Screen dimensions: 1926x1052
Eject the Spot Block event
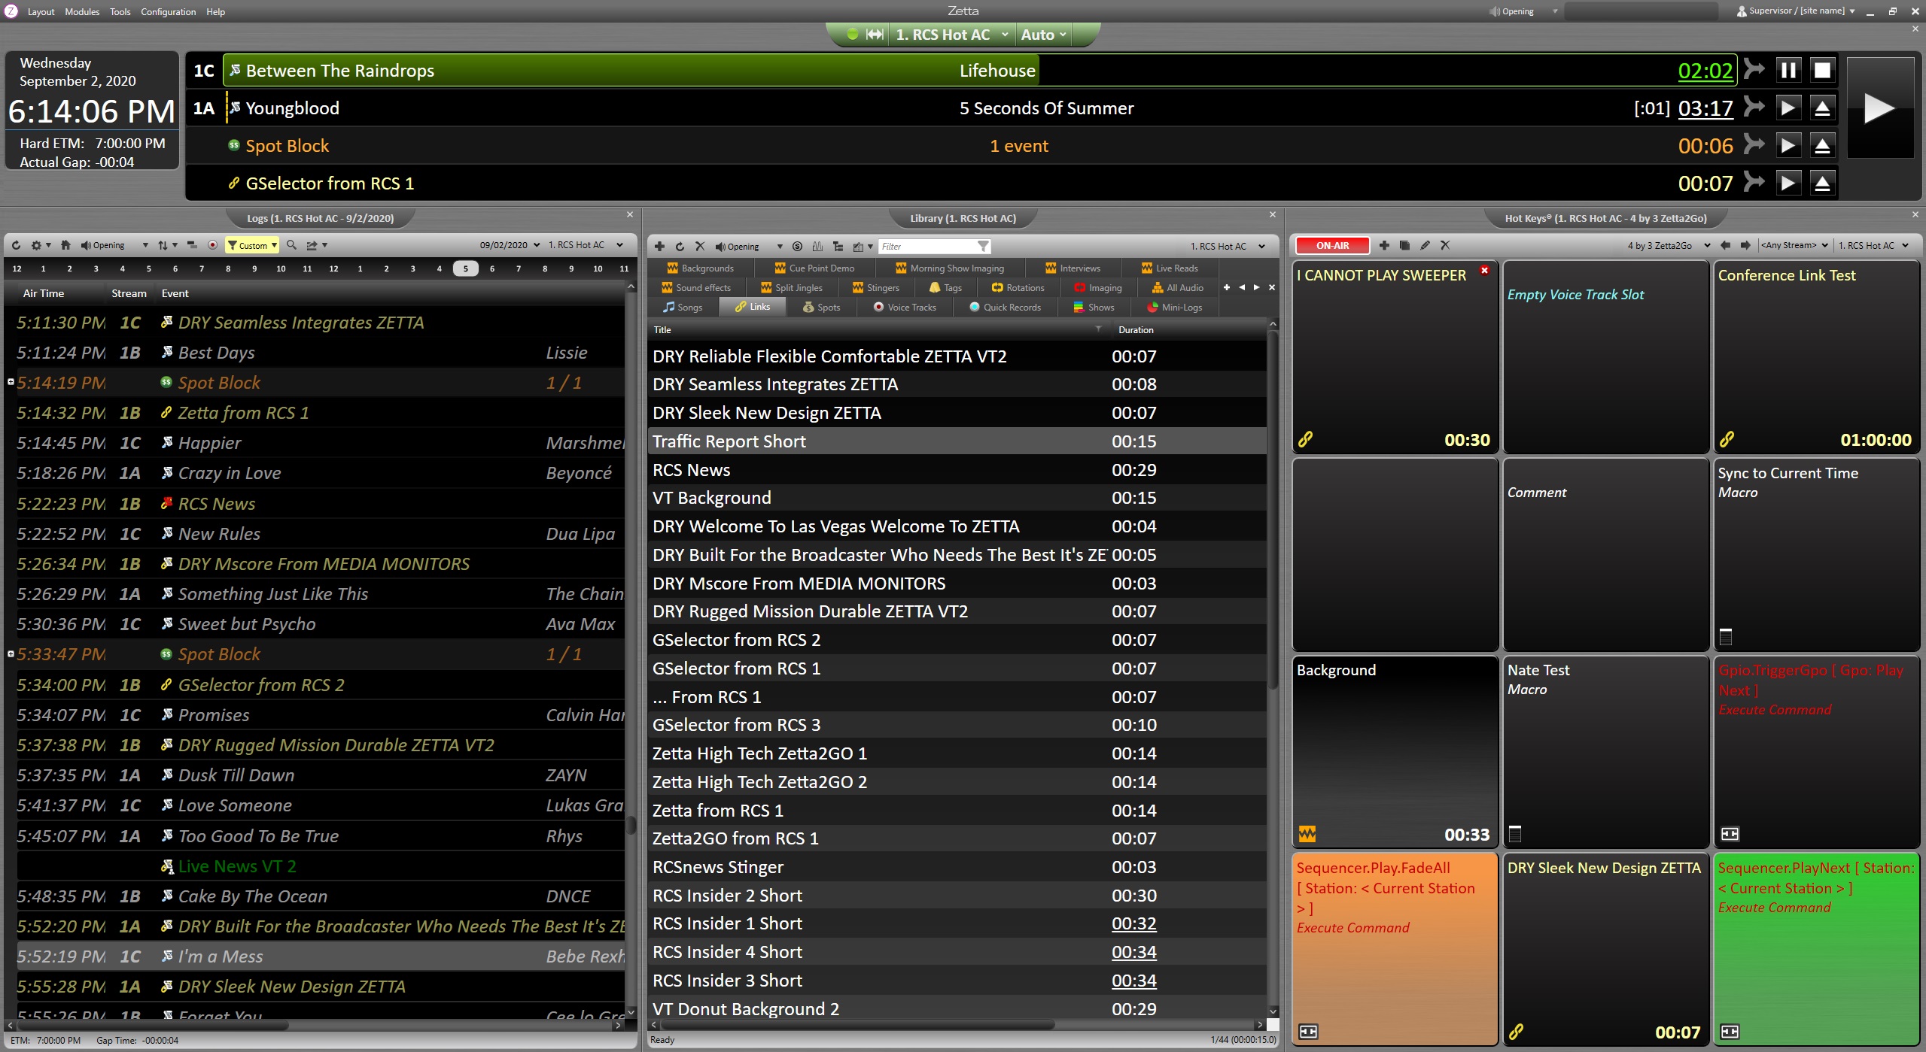[x=1821, y=145]
